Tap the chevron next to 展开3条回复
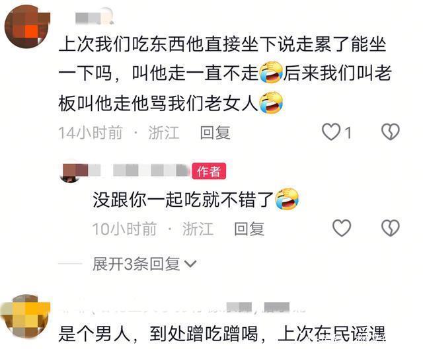The width and height of the screenshot is (423, 349). [190, 264]
